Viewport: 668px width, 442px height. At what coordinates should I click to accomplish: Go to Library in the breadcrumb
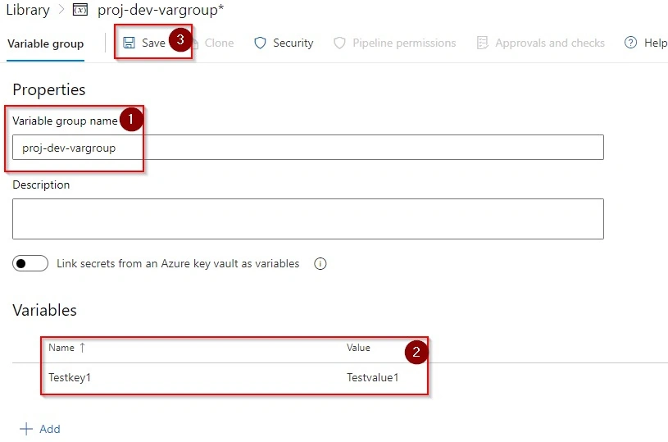pyautogui.click(x=28, y=10)
